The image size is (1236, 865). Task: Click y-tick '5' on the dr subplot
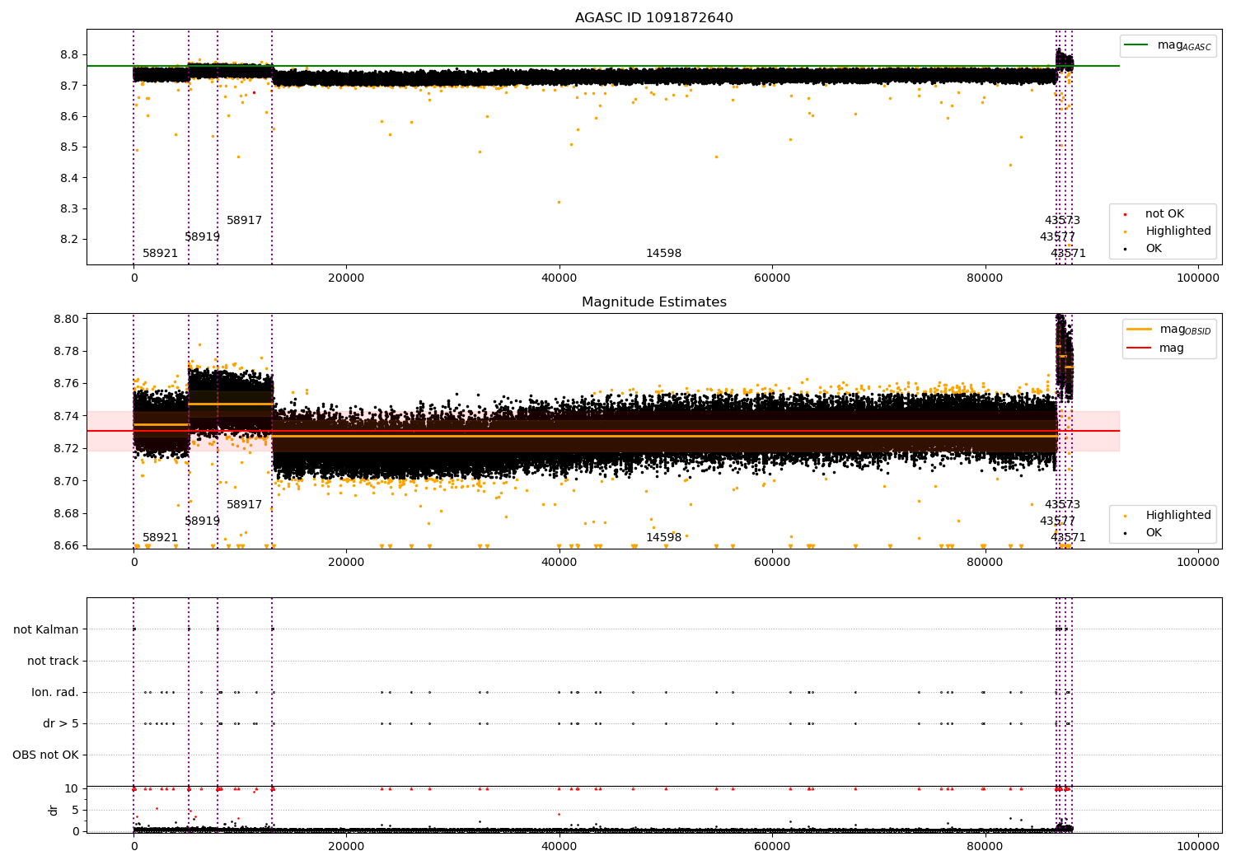tap(75, 811)
